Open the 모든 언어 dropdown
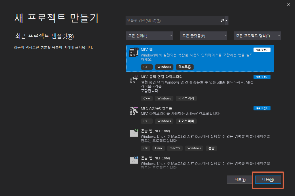The height and width of the screenshot is (196, 295). click(150, 36)
